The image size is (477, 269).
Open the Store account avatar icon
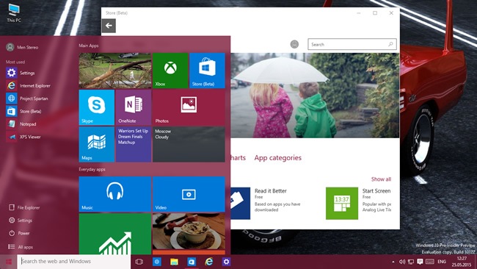coord(294,44)
